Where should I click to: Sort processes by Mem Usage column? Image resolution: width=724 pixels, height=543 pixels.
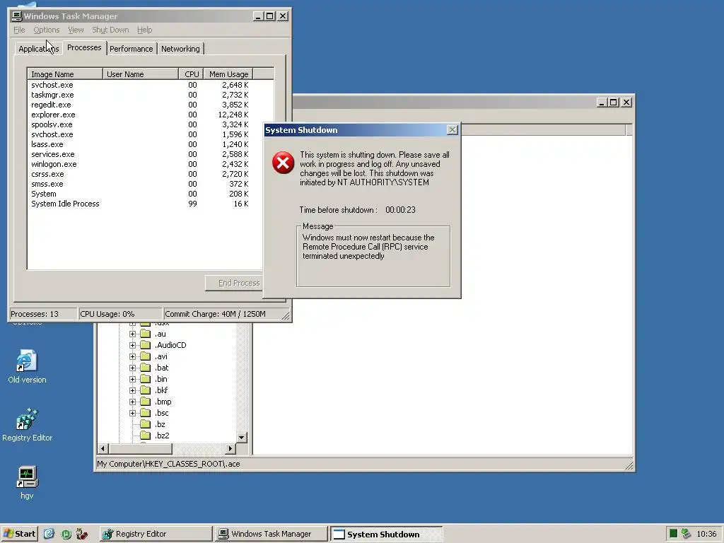(x=228, y=74)
